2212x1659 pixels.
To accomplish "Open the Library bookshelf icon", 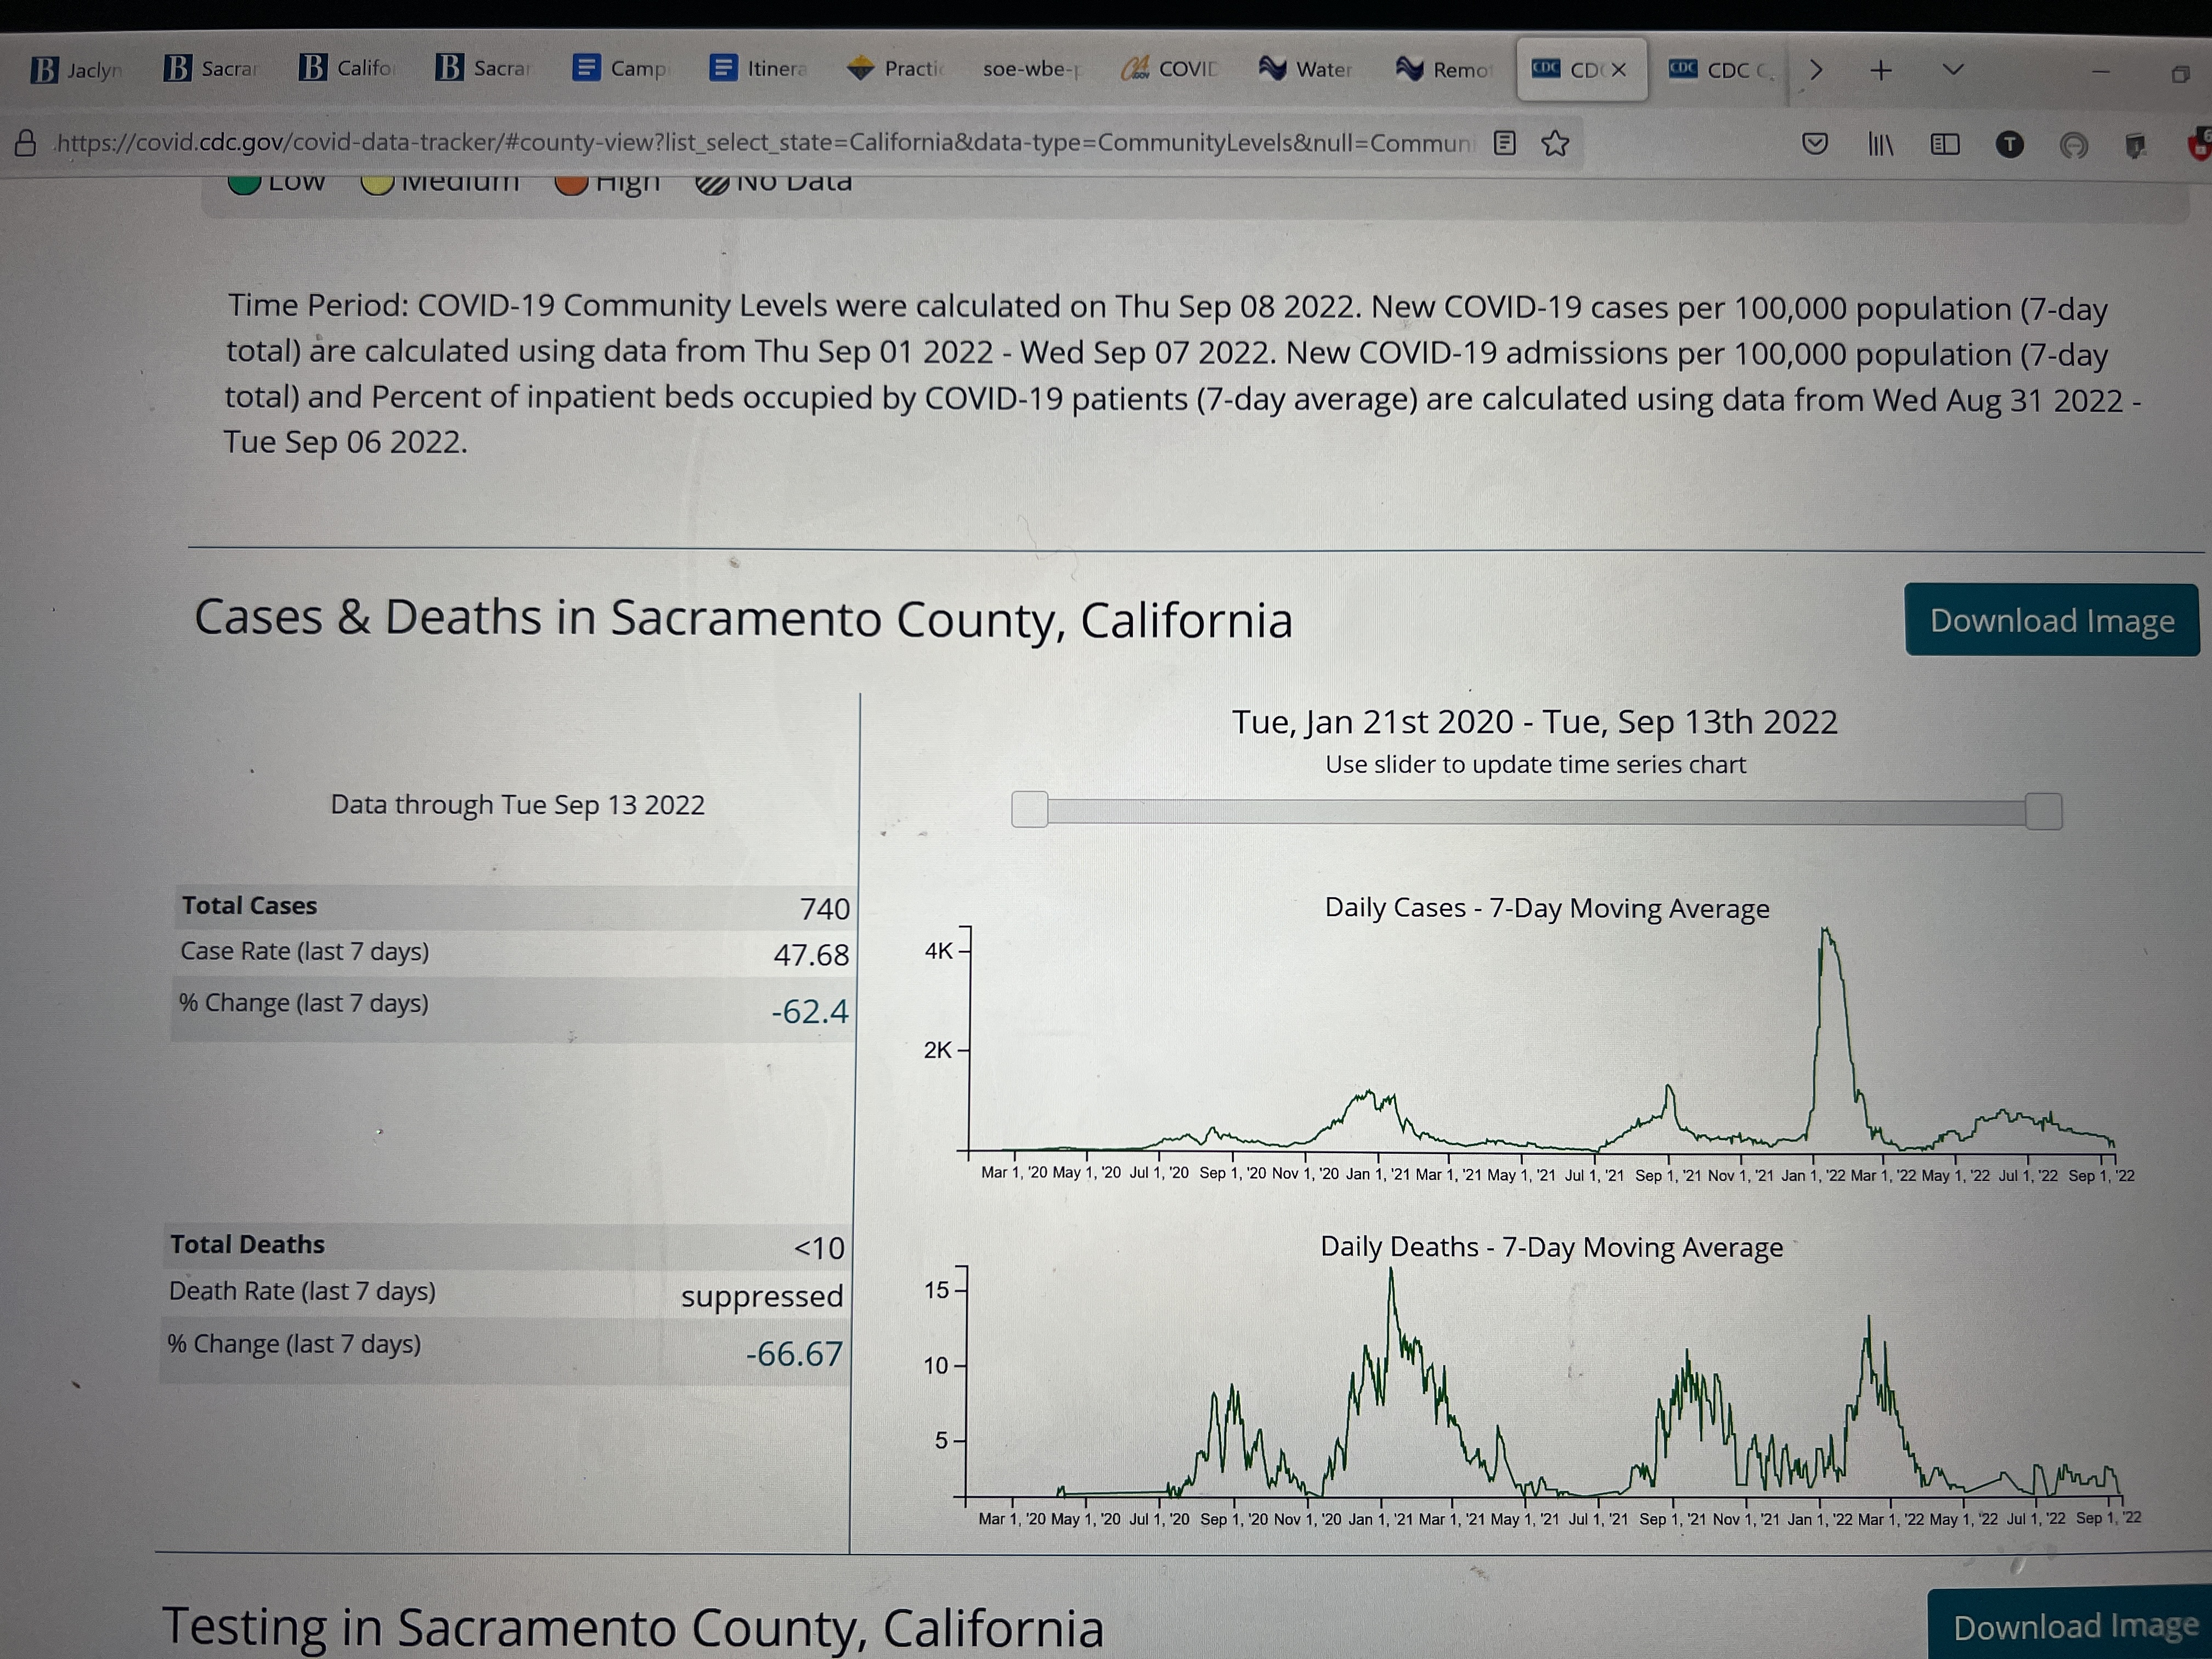I will pos(1880,145).
